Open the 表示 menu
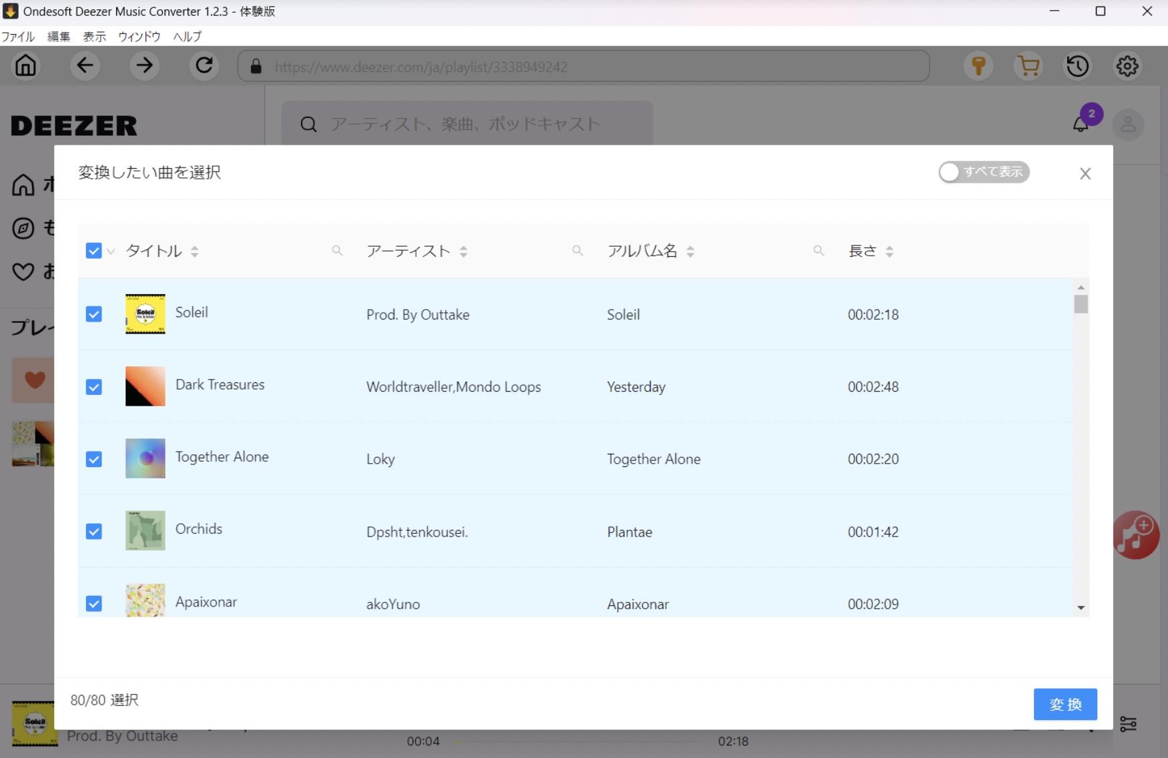1168x758 pixels. (94, 37)
